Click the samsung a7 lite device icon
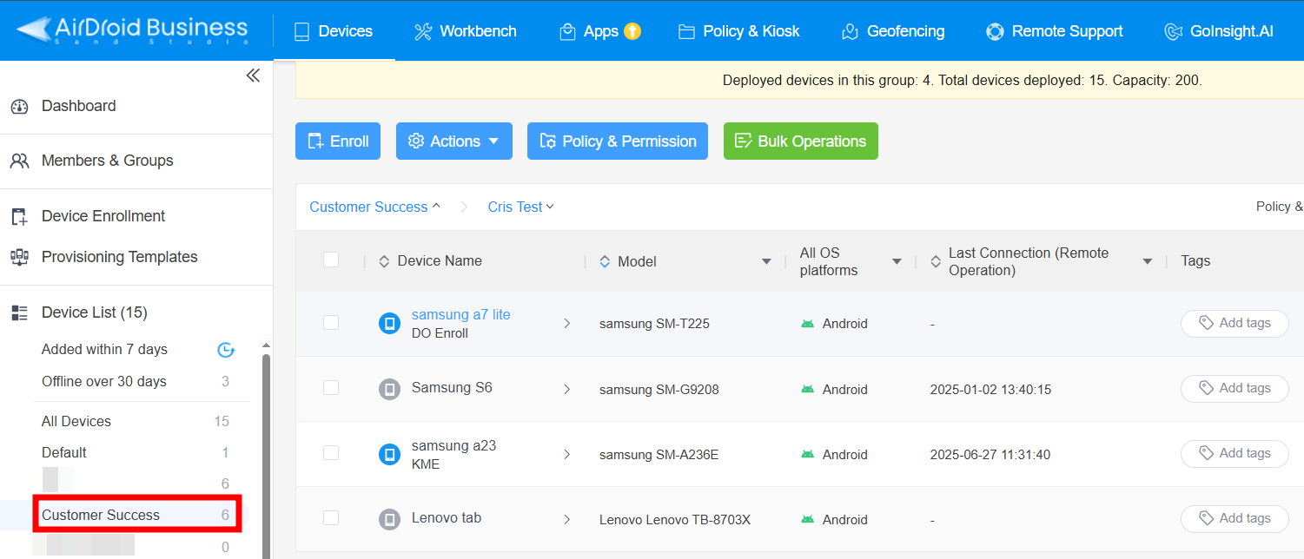This screenshot has height=559, width=1304. point(389,324)
